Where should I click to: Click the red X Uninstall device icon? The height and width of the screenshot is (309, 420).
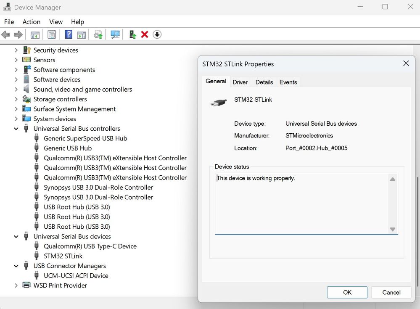coord(145,34)
